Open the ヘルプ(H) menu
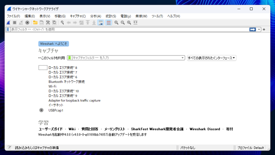Viewport: 275px width, 155px height. click(x=173, y=16)
